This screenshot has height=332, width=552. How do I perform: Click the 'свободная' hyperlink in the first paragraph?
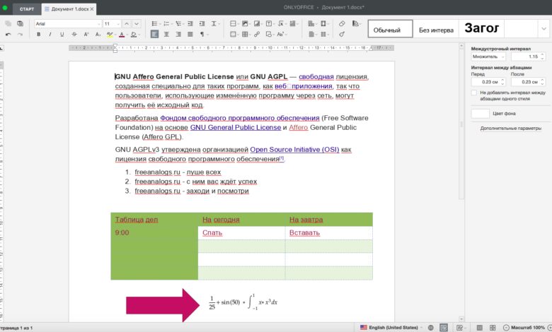316,76
